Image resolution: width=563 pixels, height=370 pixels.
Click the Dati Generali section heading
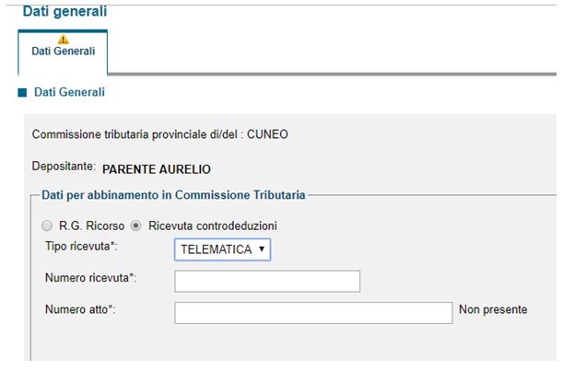coord(69,92)
